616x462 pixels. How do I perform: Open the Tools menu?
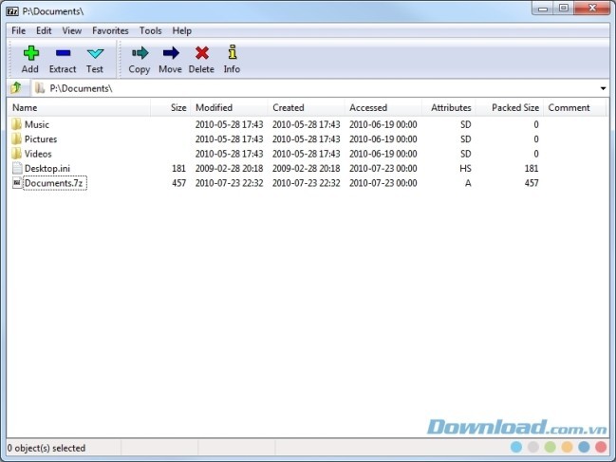click(151, 30)
